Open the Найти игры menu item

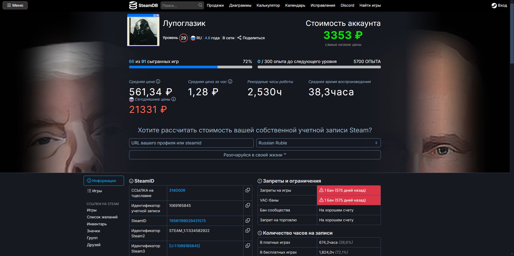pyautogui.click(x=370, y=5)
